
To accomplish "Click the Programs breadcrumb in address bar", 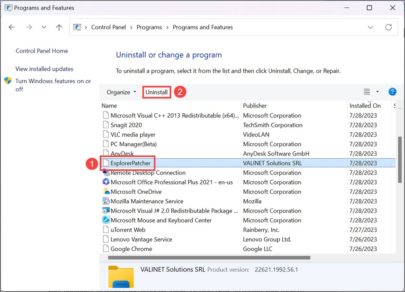I will [149, 27].
